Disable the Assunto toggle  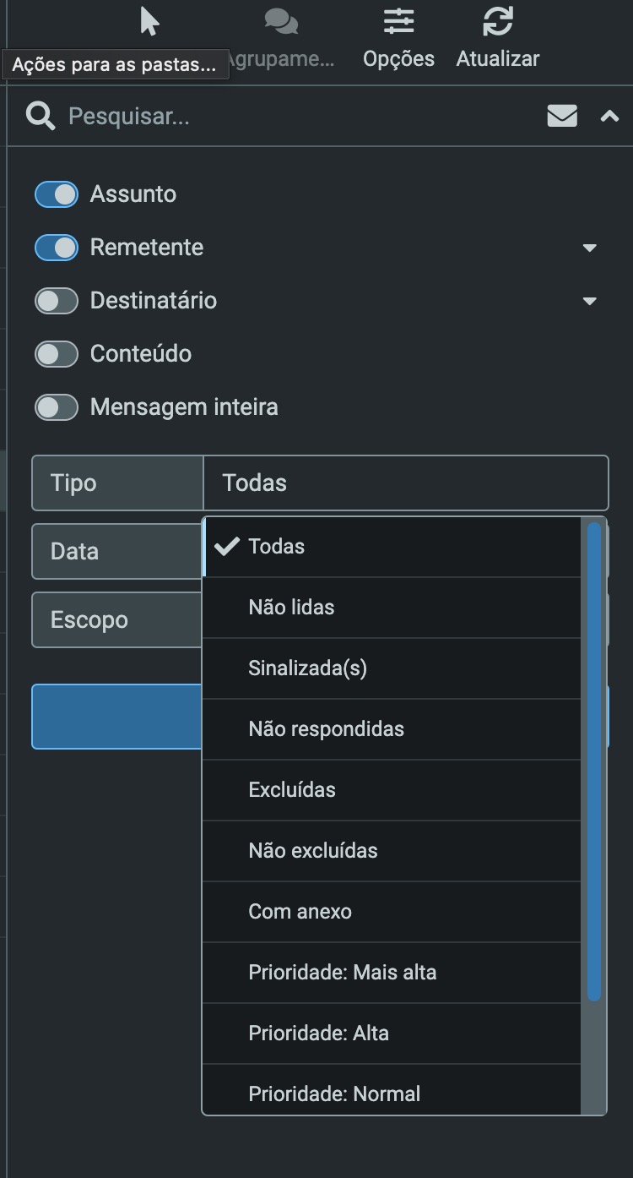point(56,194)
